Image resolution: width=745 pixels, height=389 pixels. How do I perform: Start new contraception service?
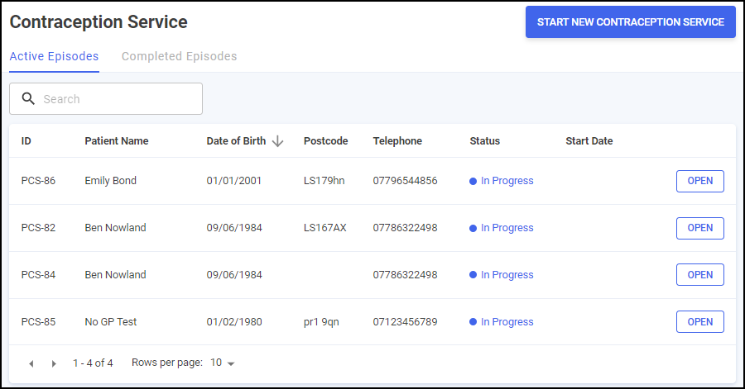pyautogui.click(x=631, y=21)
